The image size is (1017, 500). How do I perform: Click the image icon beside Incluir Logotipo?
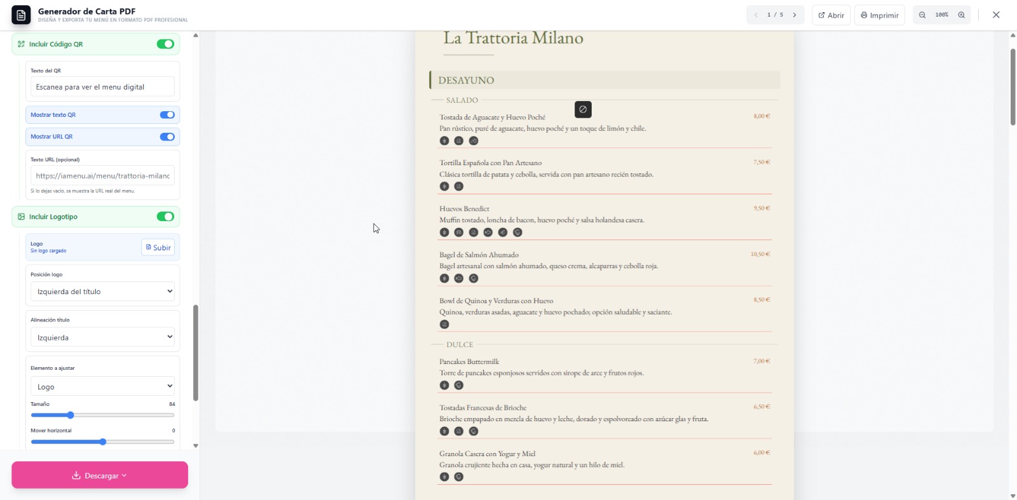[x=22, y=217]
